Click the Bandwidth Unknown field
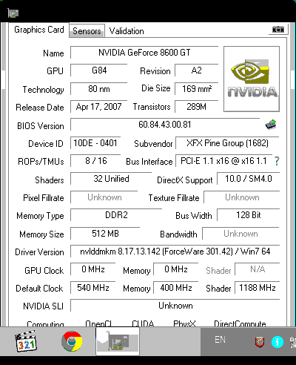Screen dimensions: 296x365 pyautogui.click(x=240, y=234)
